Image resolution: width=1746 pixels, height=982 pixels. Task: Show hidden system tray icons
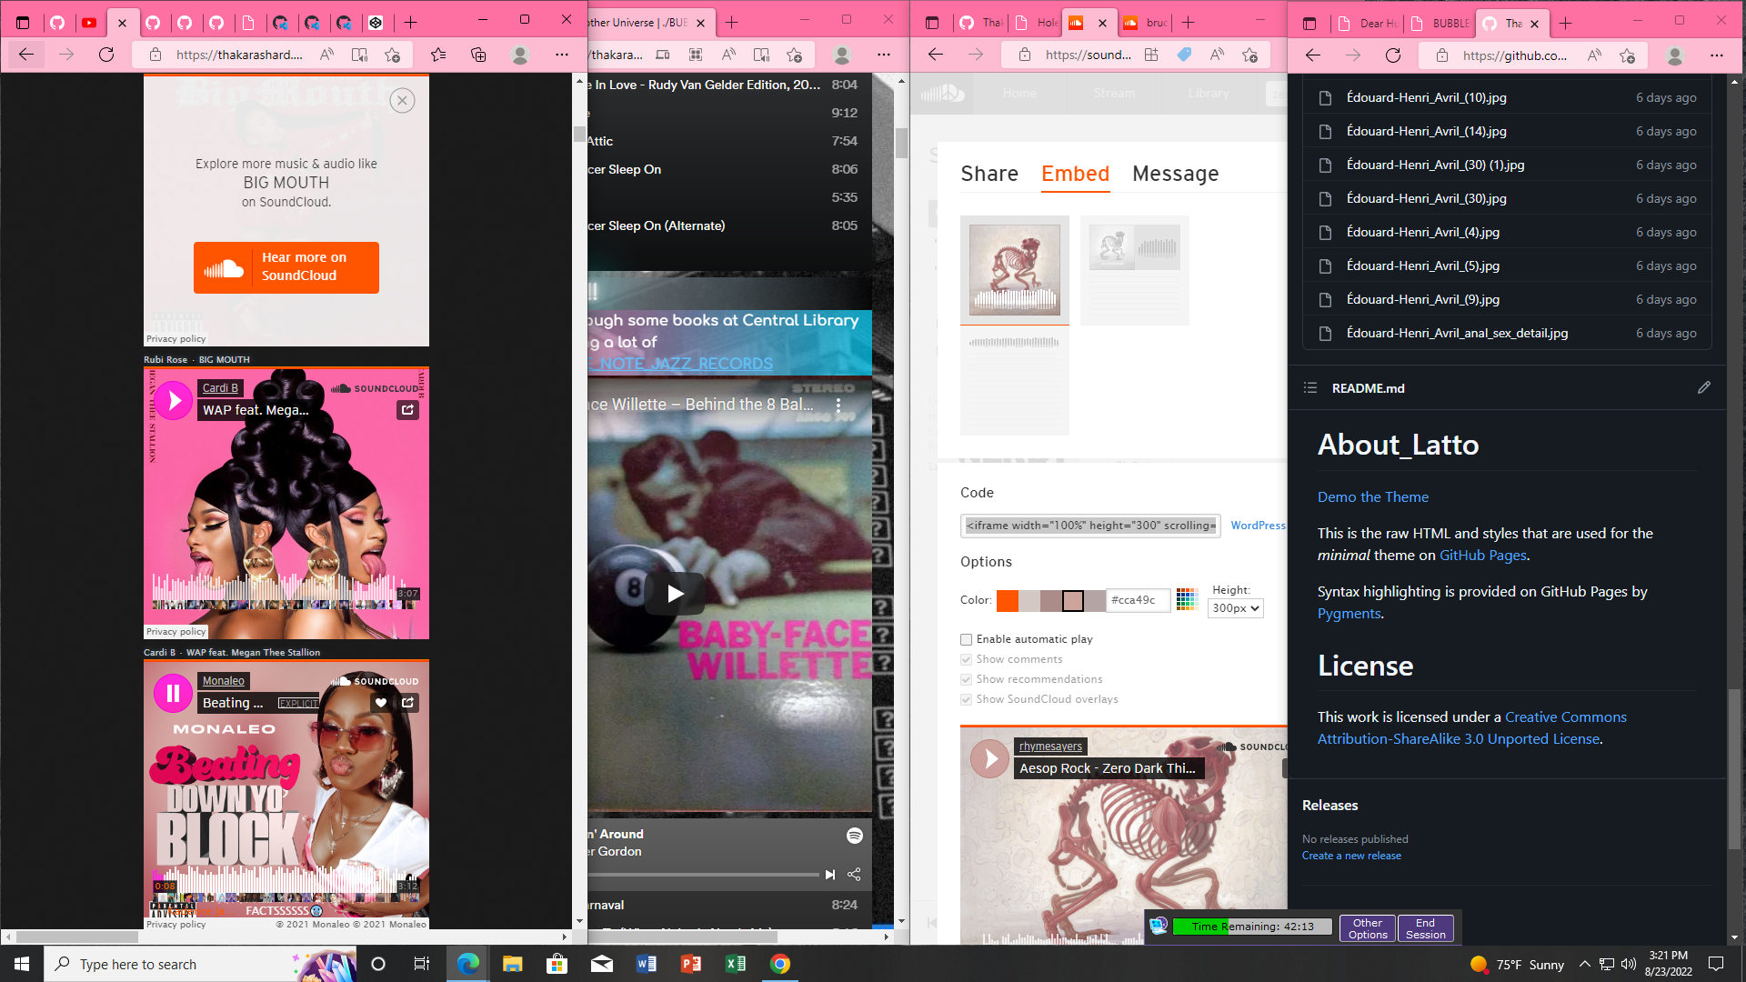pyautogui.click(x=1584, y=964)
